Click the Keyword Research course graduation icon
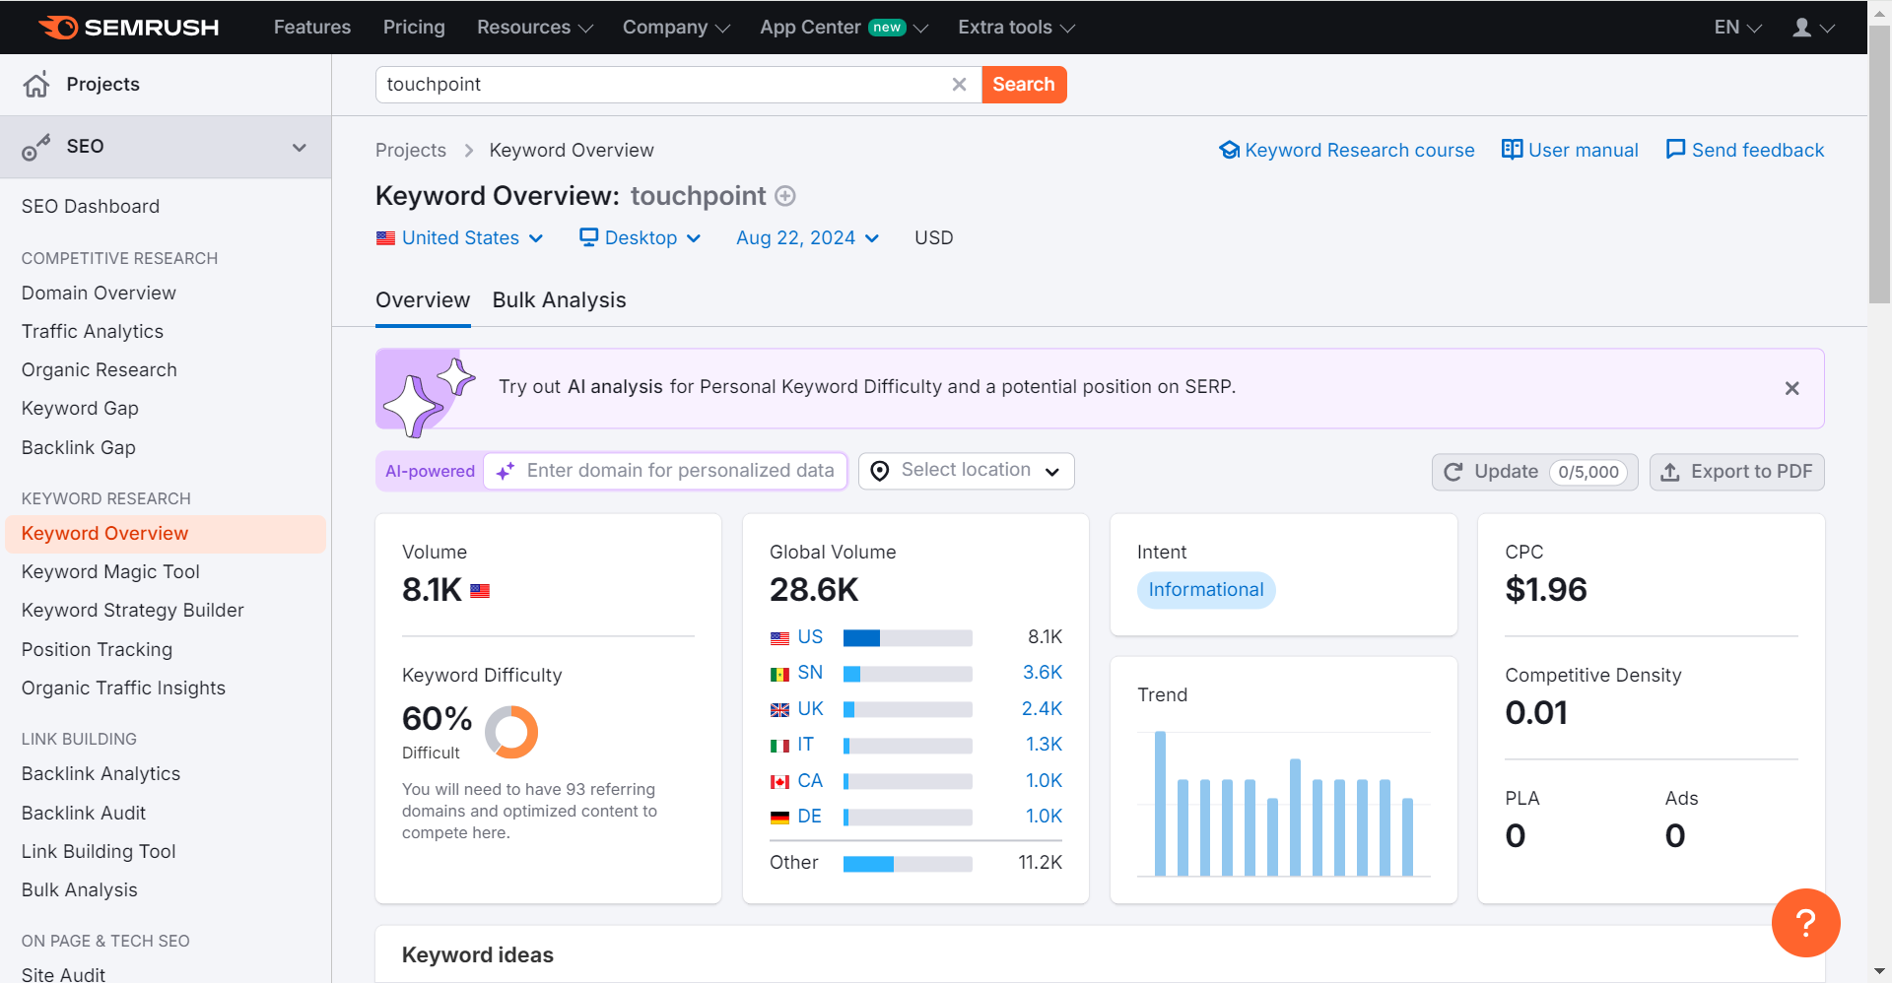This screenshot has height=983, width=1892. pyautogui.click(x=1229, y=150)
